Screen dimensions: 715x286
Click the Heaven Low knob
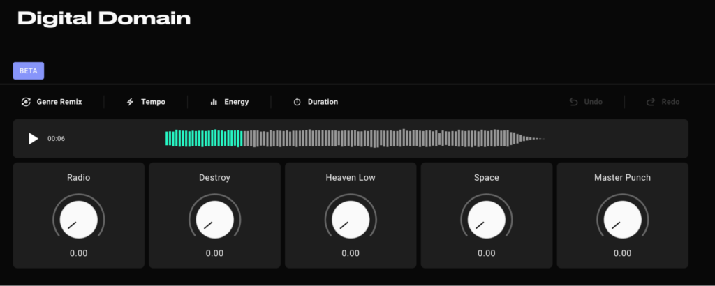point(351,220)
